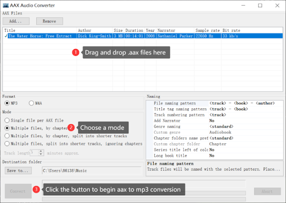Screen dimensions: 286x203
Task: Change the Genre naming standard value
Action: pos(245,127)
